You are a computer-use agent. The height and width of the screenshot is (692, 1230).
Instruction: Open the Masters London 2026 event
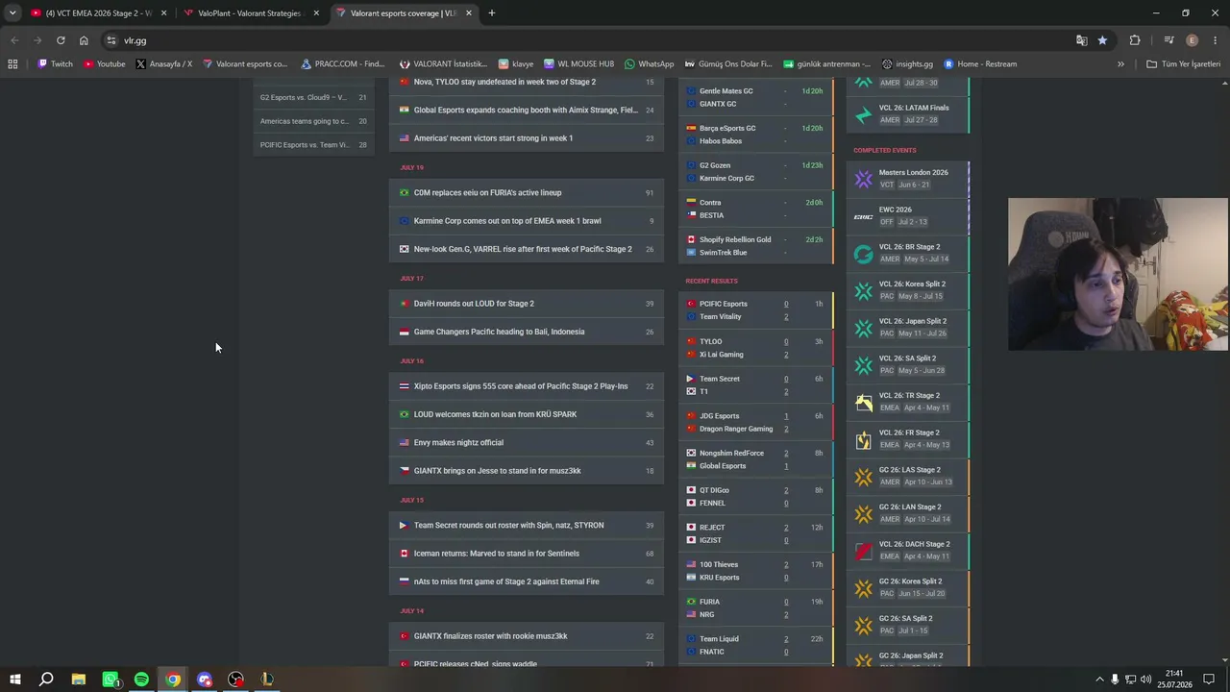pos(908,179)
